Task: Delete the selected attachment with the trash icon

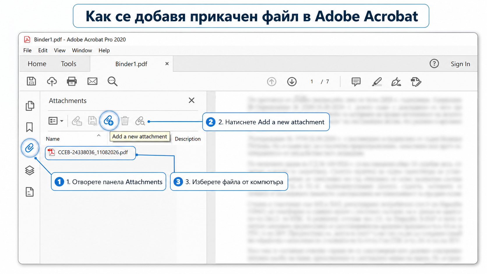Action: [125, 121]
